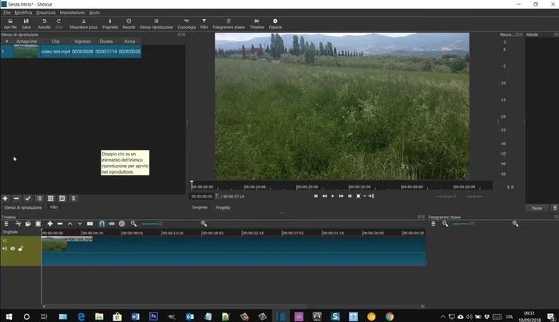Switch to the Sorgente tab
559x322 pixels.
200,207
